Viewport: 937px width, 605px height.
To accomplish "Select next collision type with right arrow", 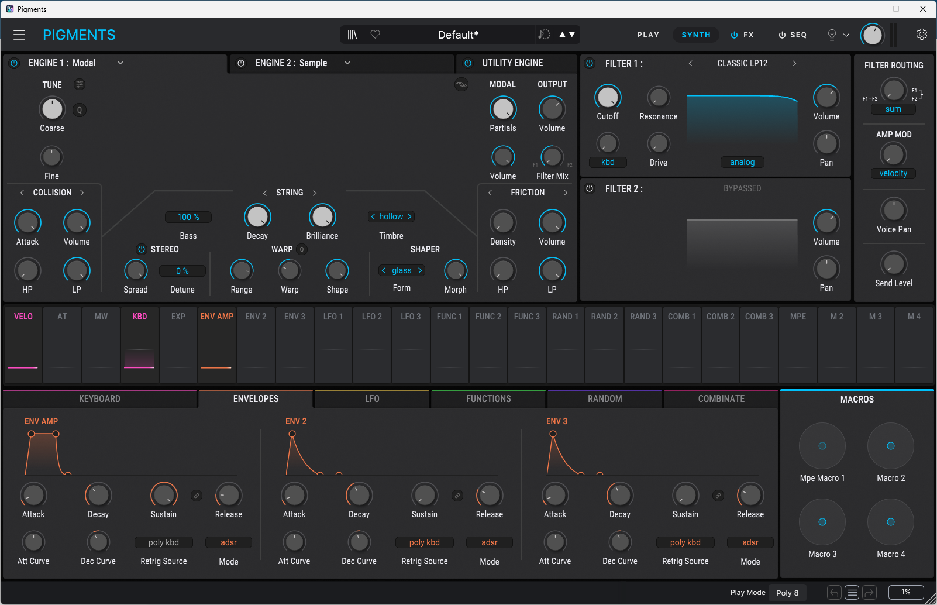I will [82, 192].
